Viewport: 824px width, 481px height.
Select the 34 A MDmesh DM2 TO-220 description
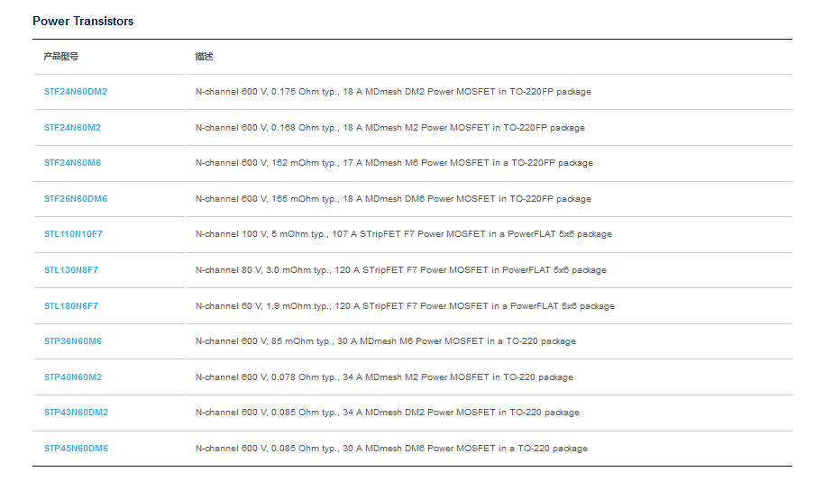coord(388,413)
